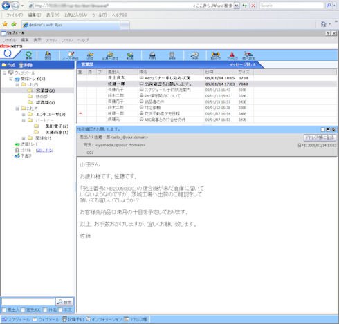This screenshot has height=324, width=339.
Task: Click the Refresh (更新) toolbar icon
Action: 28,55
